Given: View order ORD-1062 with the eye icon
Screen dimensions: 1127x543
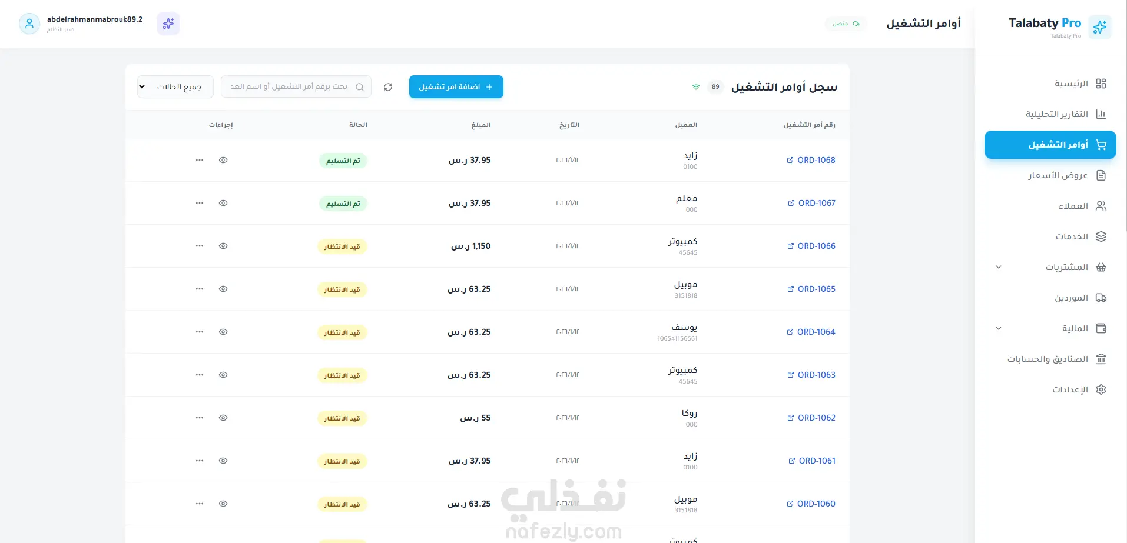Looking at the screenshot, I should (x=223, y=418).
